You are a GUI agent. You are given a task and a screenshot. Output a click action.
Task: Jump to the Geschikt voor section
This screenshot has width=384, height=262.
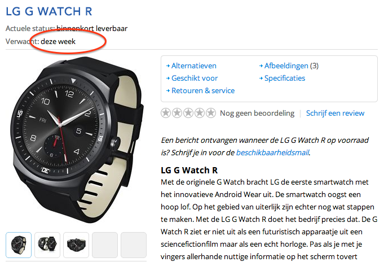[x=195, y=78]
